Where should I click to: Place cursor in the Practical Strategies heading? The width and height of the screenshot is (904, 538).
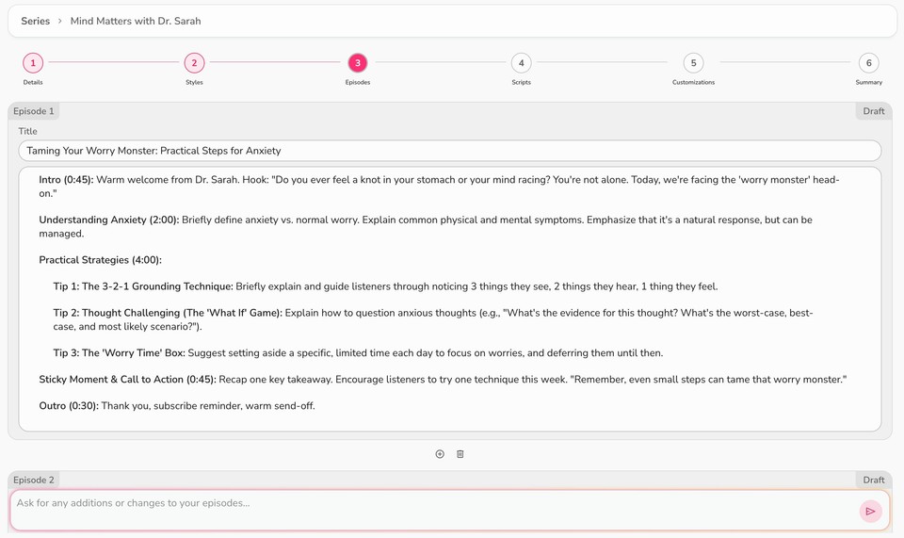pos(100,260)
